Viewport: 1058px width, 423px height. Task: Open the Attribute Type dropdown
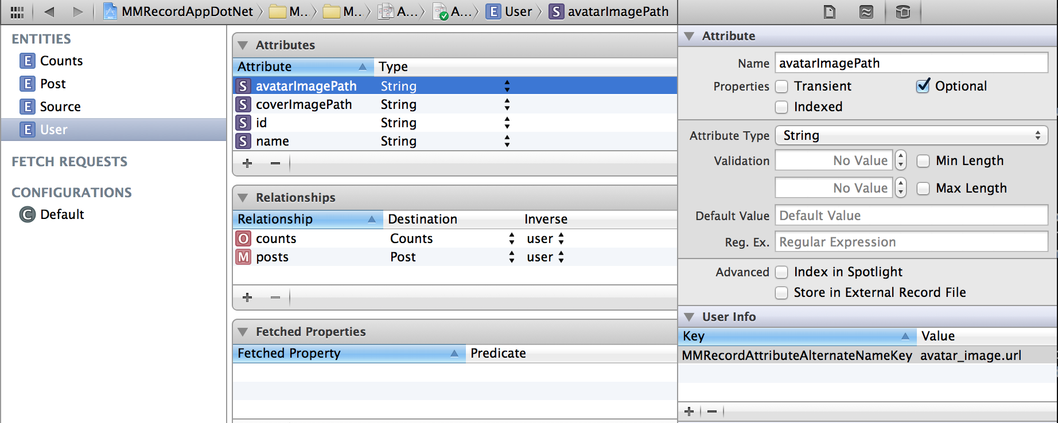(x=911, y=136)
